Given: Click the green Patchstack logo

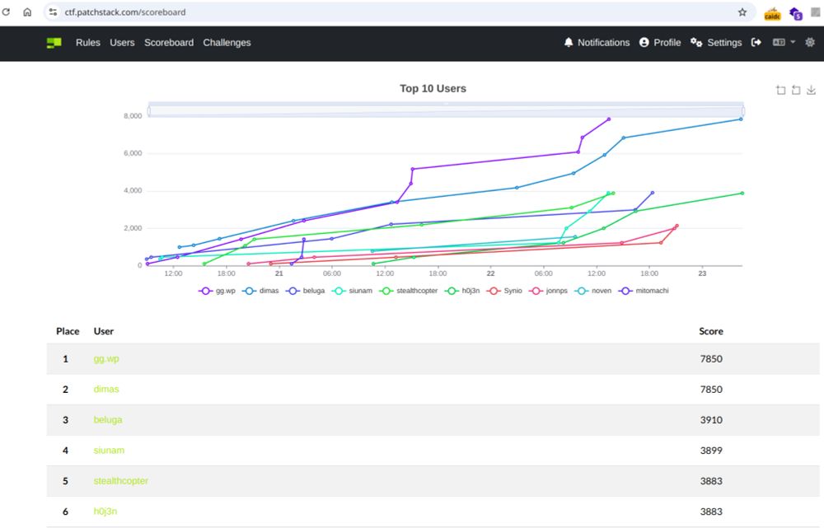Looking at the screenshot, I should pos(54,43).
